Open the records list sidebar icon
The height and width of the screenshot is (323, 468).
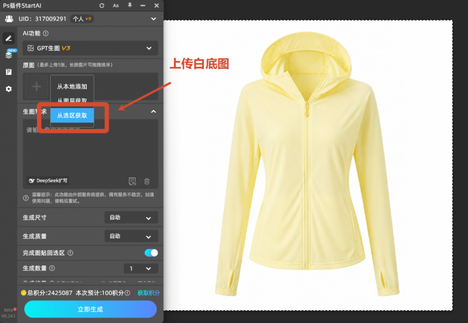point(9,72)
